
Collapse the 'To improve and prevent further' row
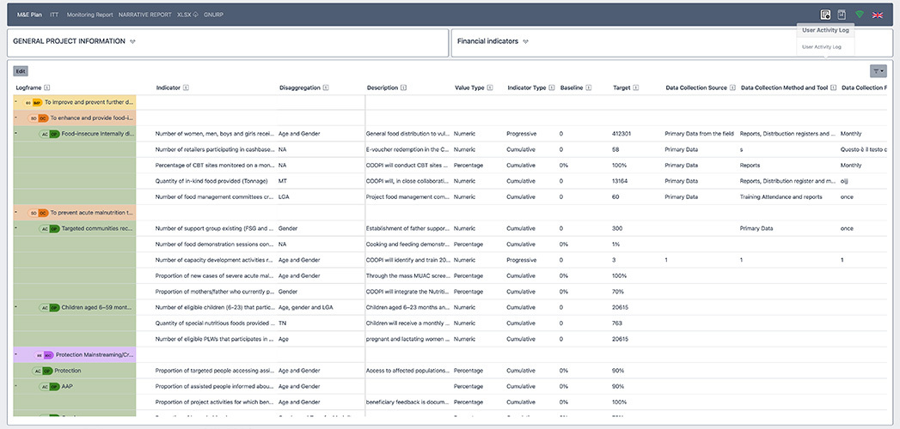(x=16, y=102)
